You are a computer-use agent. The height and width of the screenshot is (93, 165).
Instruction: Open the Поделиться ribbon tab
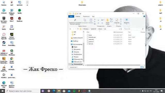coord(86,17)
